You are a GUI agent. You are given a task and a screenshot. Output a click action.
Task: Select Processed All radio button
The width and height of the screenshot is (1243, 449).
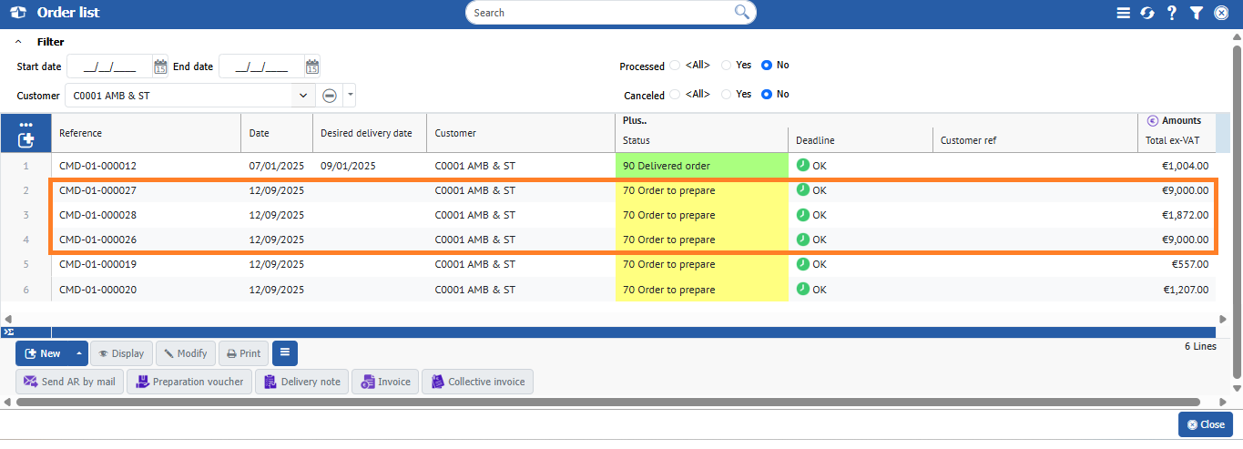pyautogui.click(x=675, y=66)
